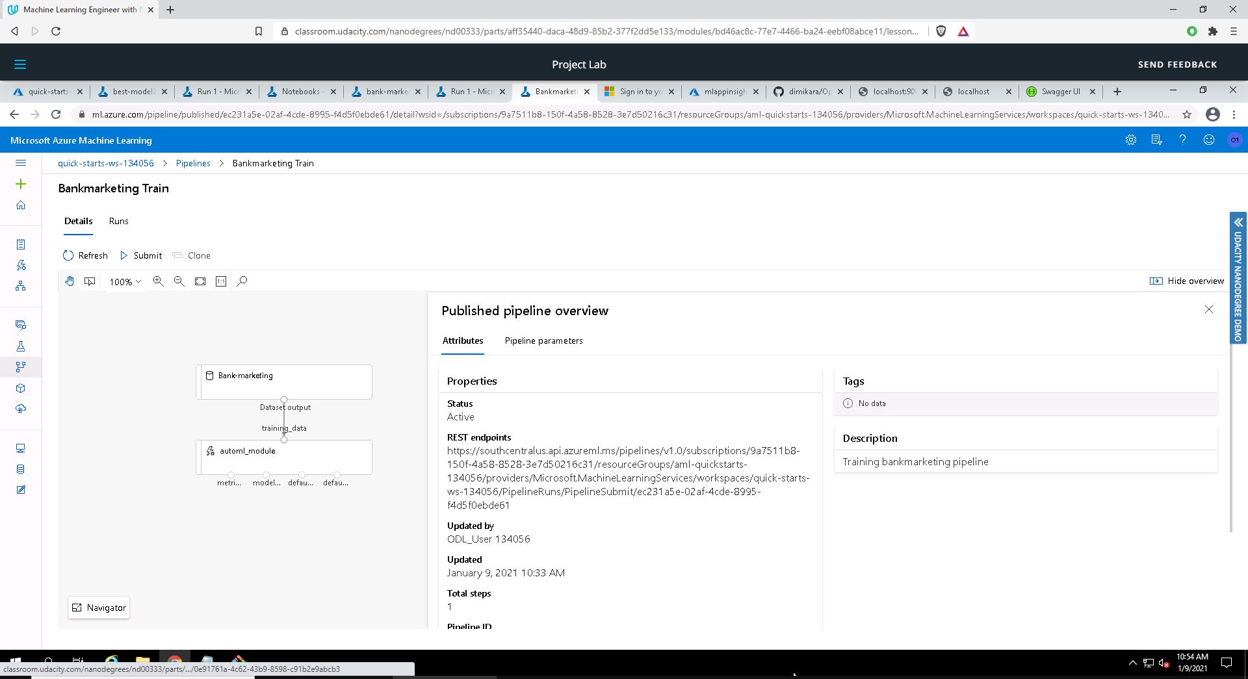The width and height of the screenshot is (1248, 679).
Task: Click the zoom to fit icon
Action: pos(200,281)
